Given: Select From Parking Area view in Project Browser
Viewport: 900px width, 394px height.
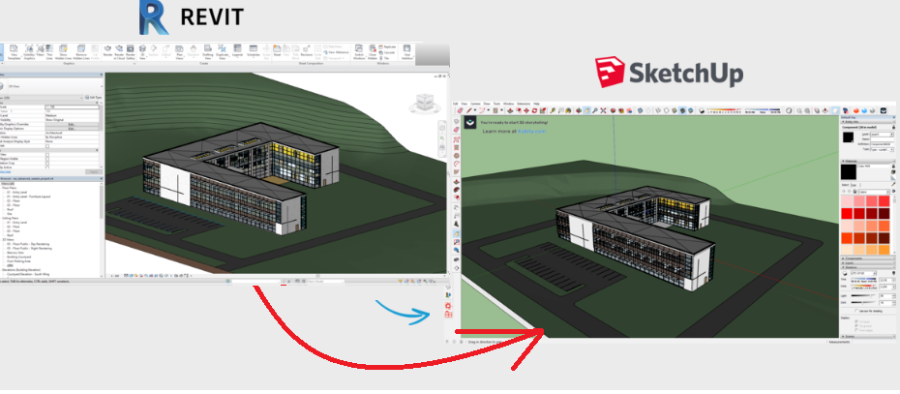Looking at the screenshot, I should tap(19, 261).
